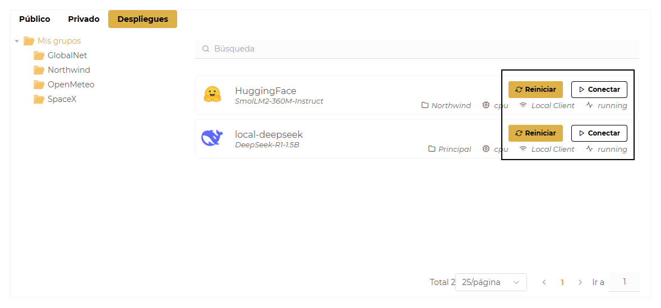Select the GlobalNet group folder

pyautogui.click(x=67, y=55)
